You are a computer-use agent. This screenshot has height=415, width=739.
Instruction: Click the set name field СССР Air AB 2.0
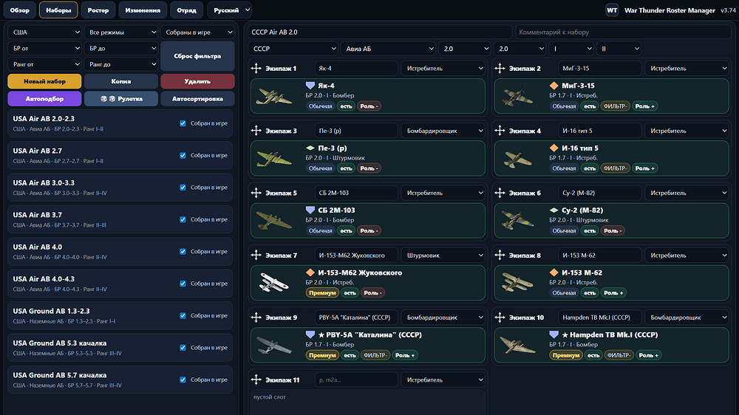tap(380, 32)
